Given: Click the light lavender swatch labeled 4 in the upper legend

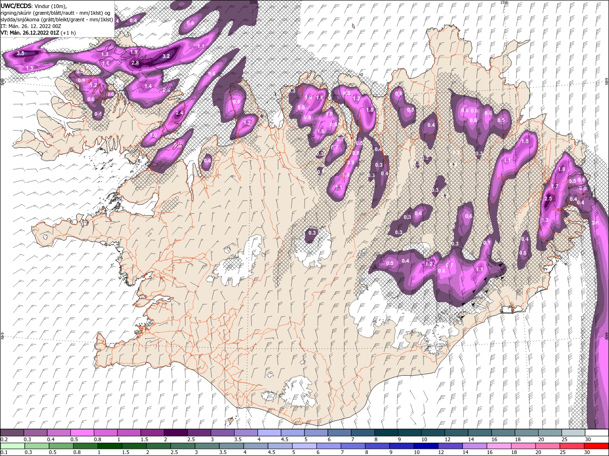Looking at the screenshot, I should click(268, 433).
